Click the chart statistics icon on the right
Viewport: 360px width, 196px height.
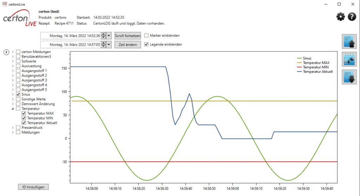[x=349, y=59]
